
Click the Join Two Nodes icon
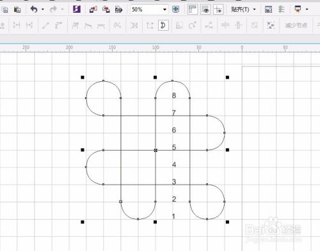17,26
